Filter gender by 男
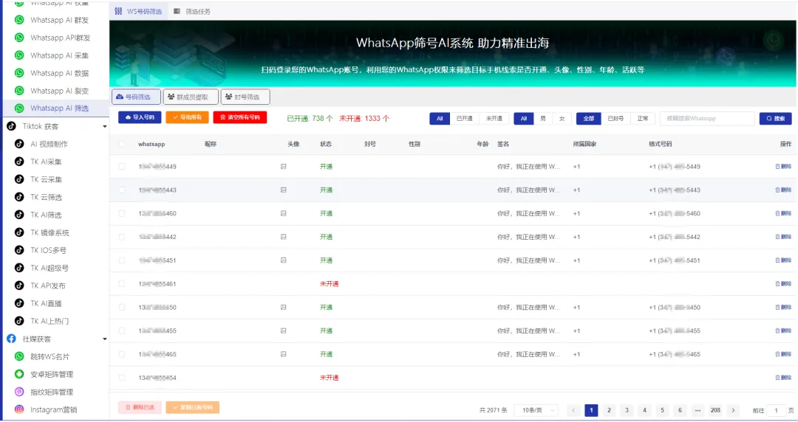The width and height of the screenshot is (798, 422). (543, 119)
